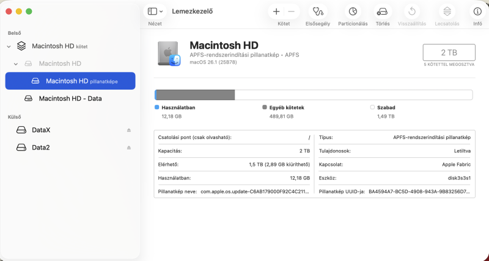The height and width of the screenshot is (261, 489).
Task: Click the Visszaállítás restore icon
Action: (411, 12)
